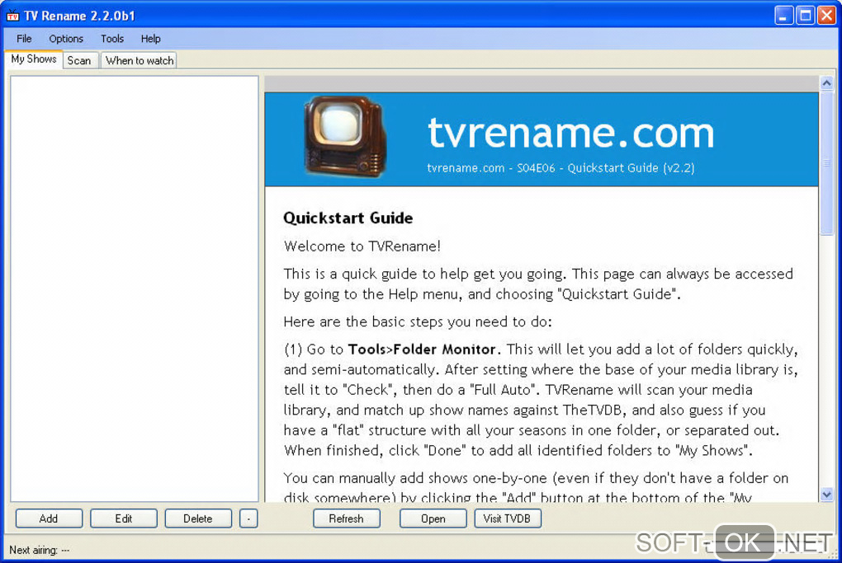Switch to the When to watch tab
The image size is (842, 563).
click(139, 61)
